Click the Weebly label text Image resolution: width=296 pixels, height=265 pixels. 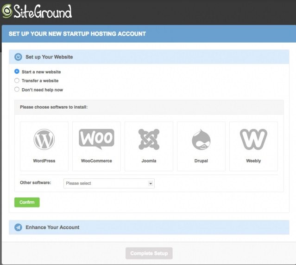click(x=253, y=161)
